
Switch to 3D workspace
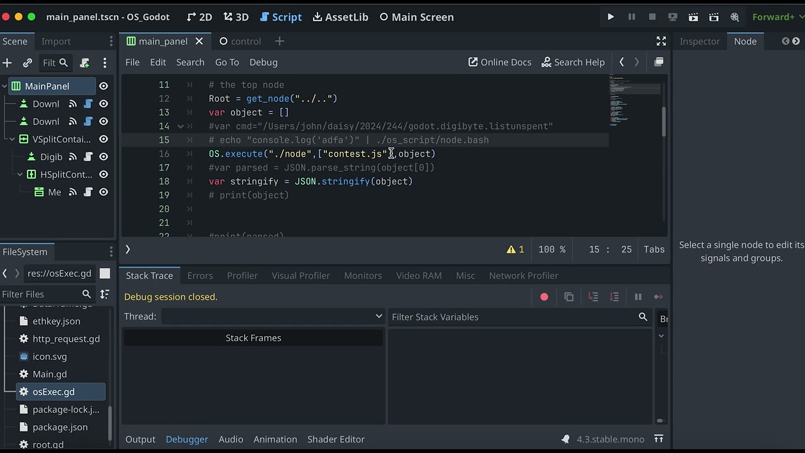236,17
